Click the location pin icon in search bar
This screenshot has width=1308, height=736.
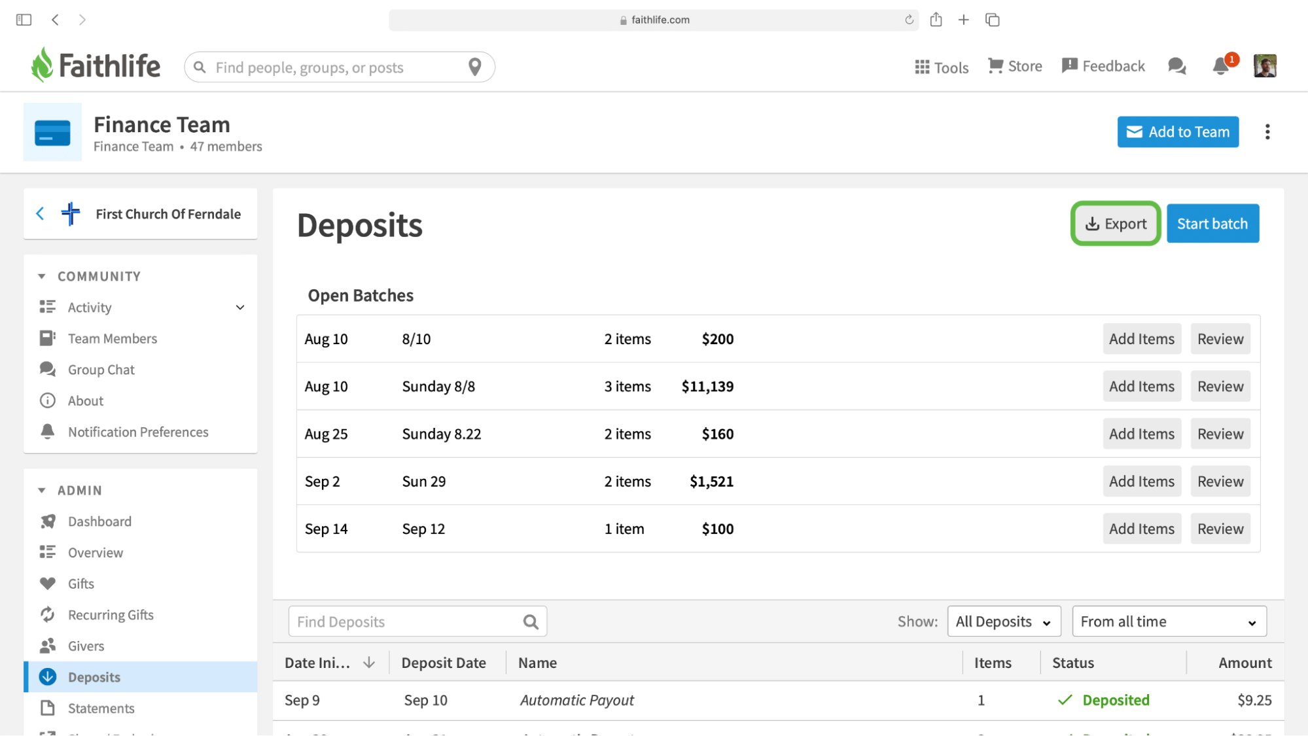pos(475,67)
